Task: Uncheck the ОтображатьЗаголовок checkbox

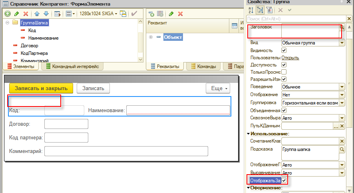Action: (284, 181)
